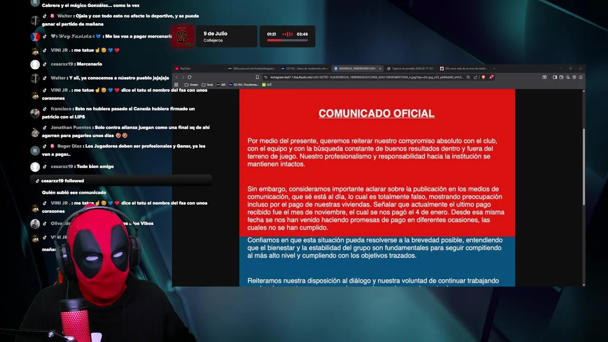This screenshot has height=342, width=608.
Task: Open the Stream bookmarks folder
Action: point(191,85)
